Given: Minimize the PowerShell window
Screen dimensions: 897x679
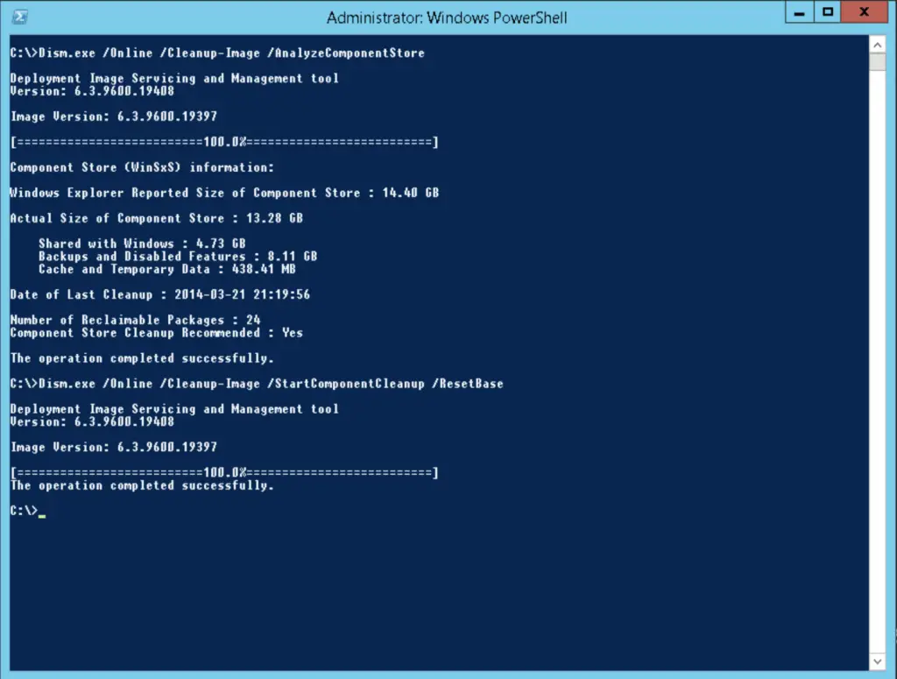Looking at the screenshot, I should point(799,12).
